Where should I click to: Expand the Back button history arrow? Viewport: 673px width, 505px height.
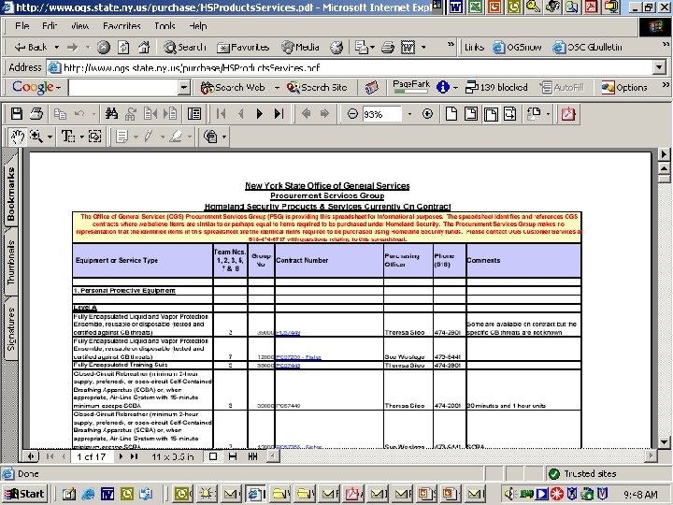tap(56, 48)
